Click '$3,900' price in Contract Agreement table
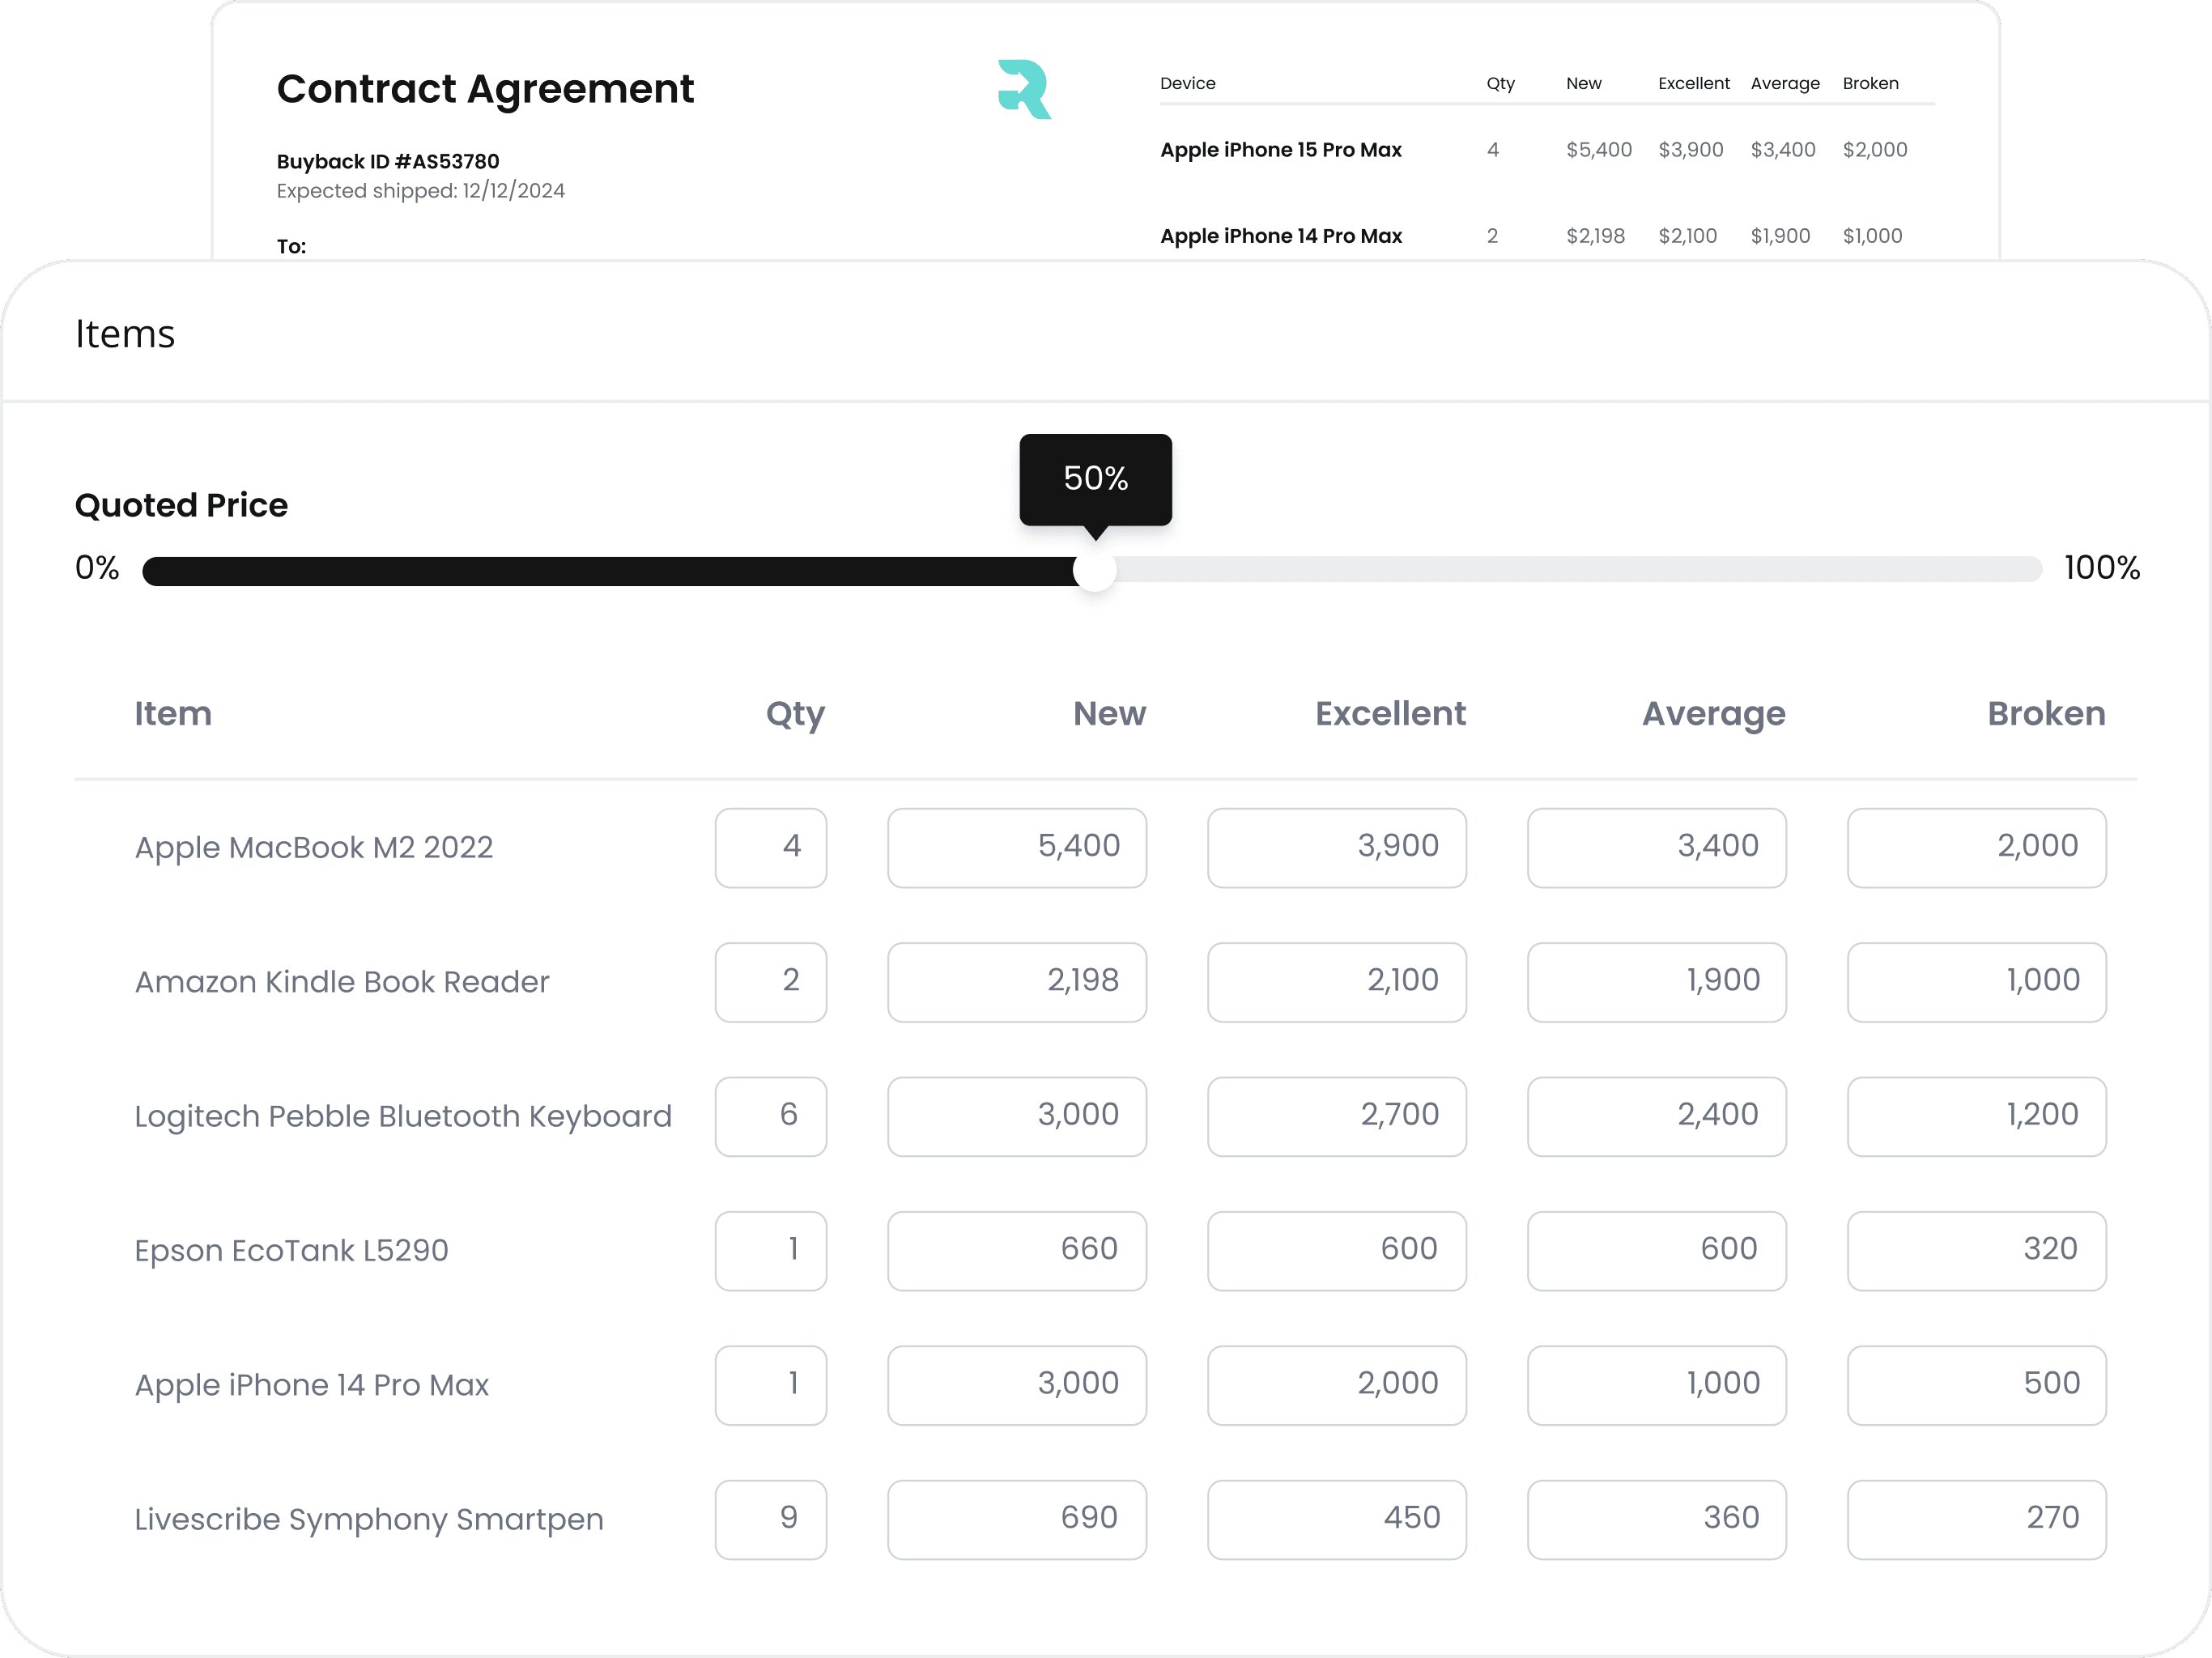This screenshot has width=2212, height=1658. click(1691, 150)
